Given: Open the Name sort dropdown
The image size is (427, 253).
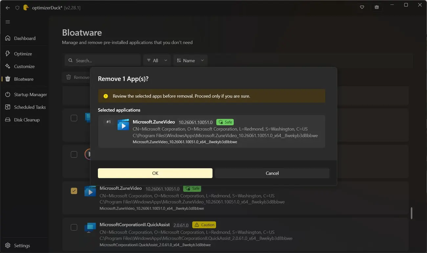Looking at the screenshot, I should point(191,60).
